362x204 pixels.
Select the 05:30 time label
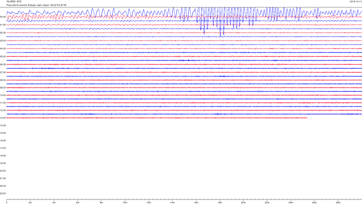coord(3,56)
